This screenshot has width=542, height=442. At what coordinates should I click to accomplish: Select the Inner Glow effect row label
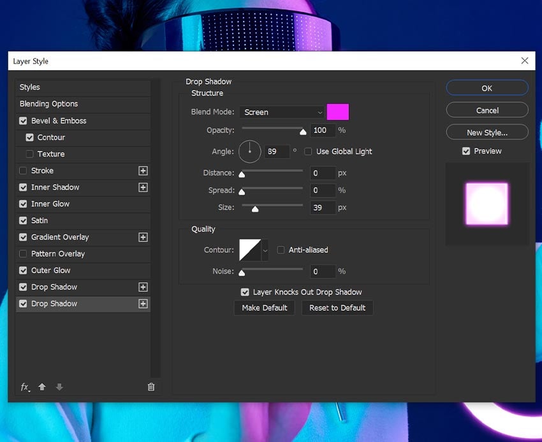click(50, 204)
